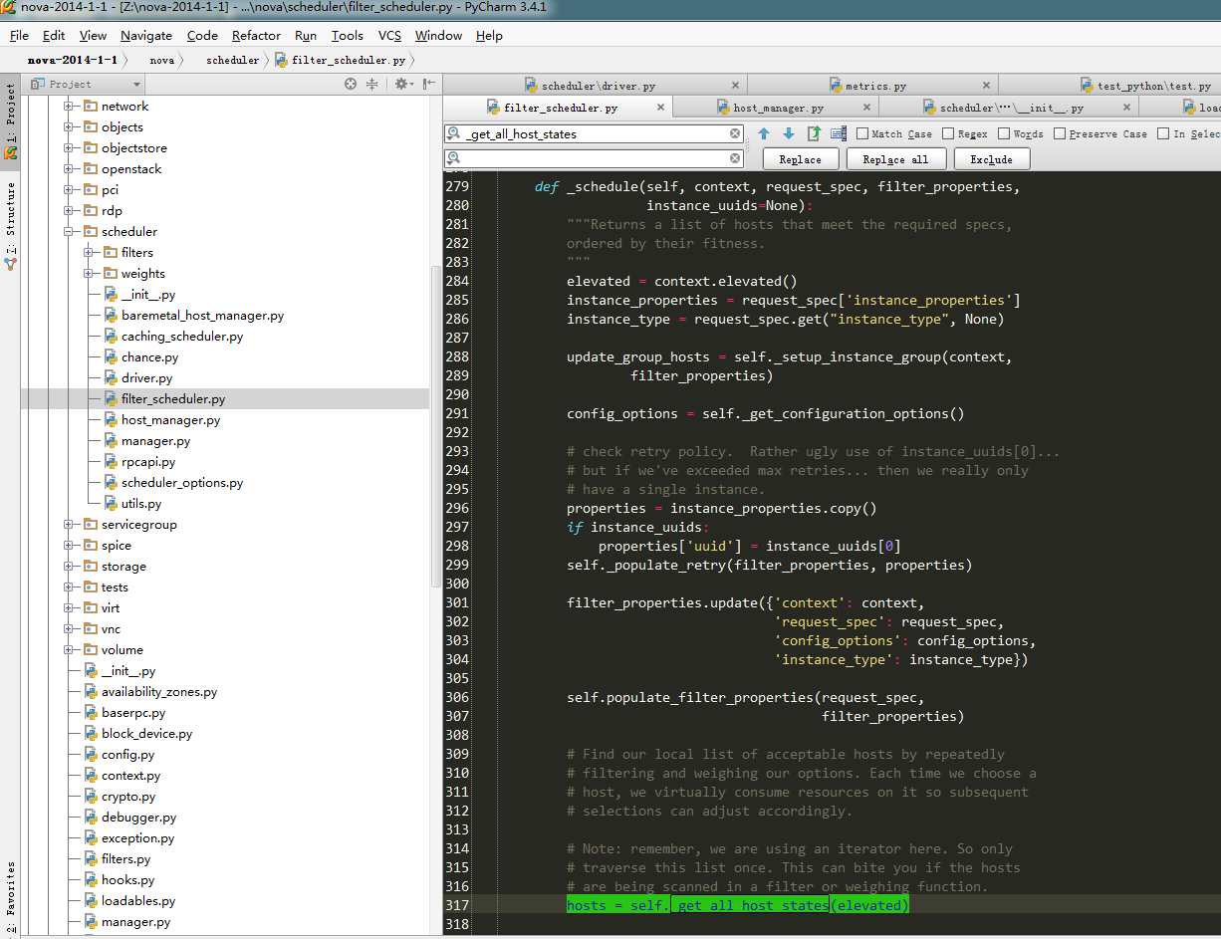Open the Favorites side tool button
This screenshot has width=1221, height=939.
click(10, 896)
